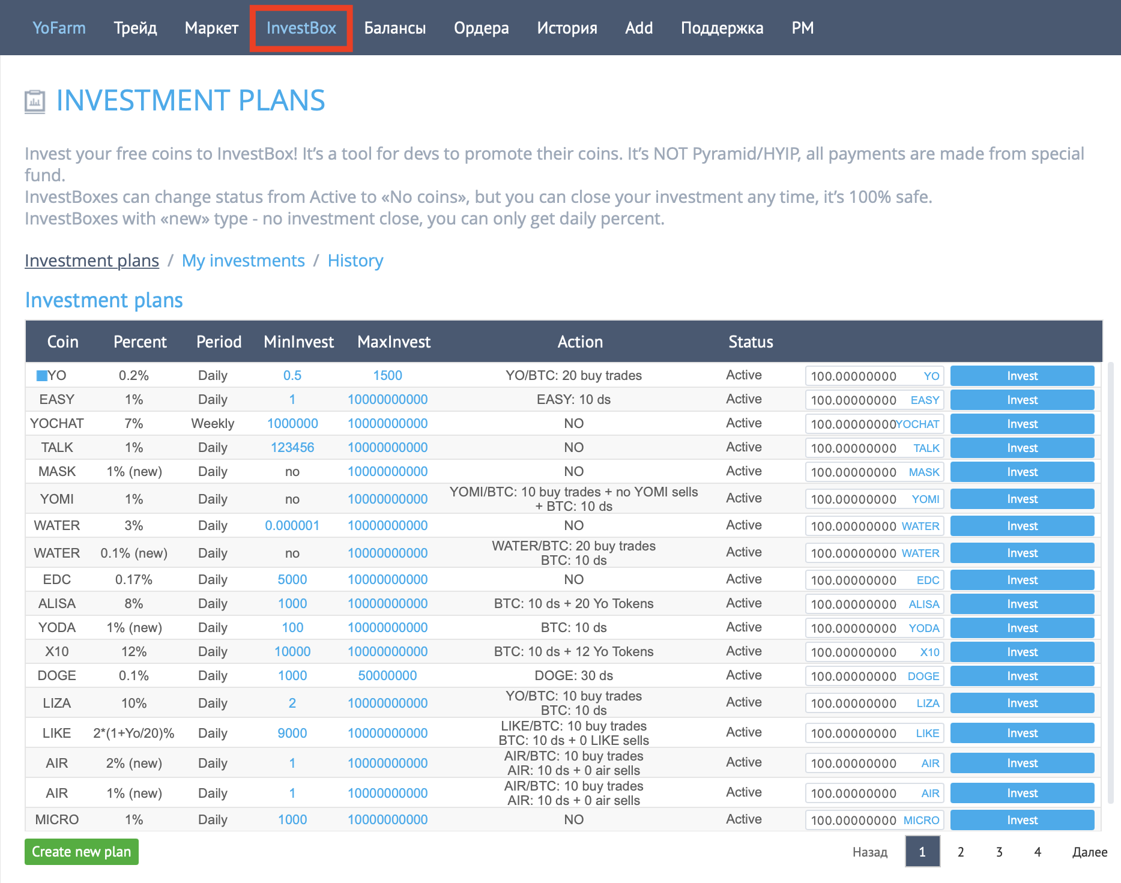Click the blue square next to YO
Viewport: 1121px width, 883px height.
[42, 376]
